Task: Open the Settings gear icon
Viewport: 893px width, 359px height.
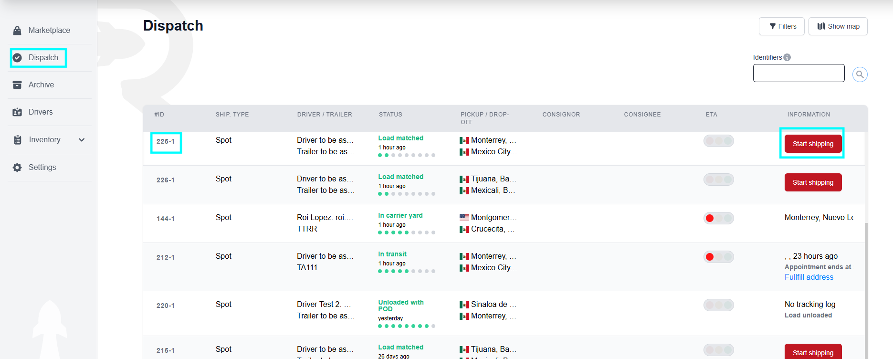Action: 17,168
